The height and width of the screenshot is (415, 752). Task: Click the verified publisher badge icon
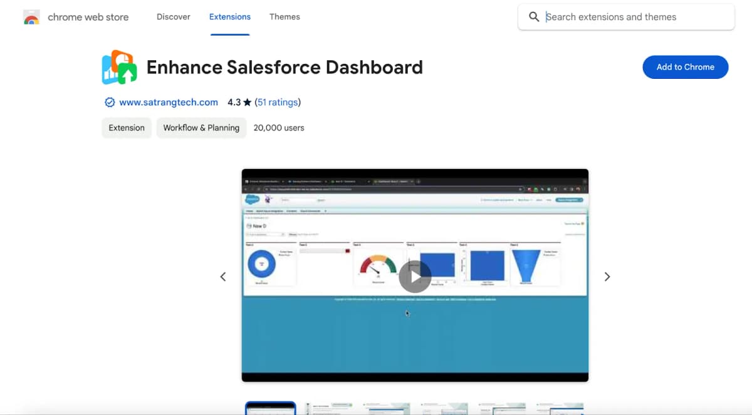[x=110, y=102]
